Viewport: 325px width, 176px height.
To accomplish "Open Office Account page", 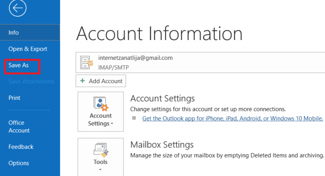I will point(19,126).
